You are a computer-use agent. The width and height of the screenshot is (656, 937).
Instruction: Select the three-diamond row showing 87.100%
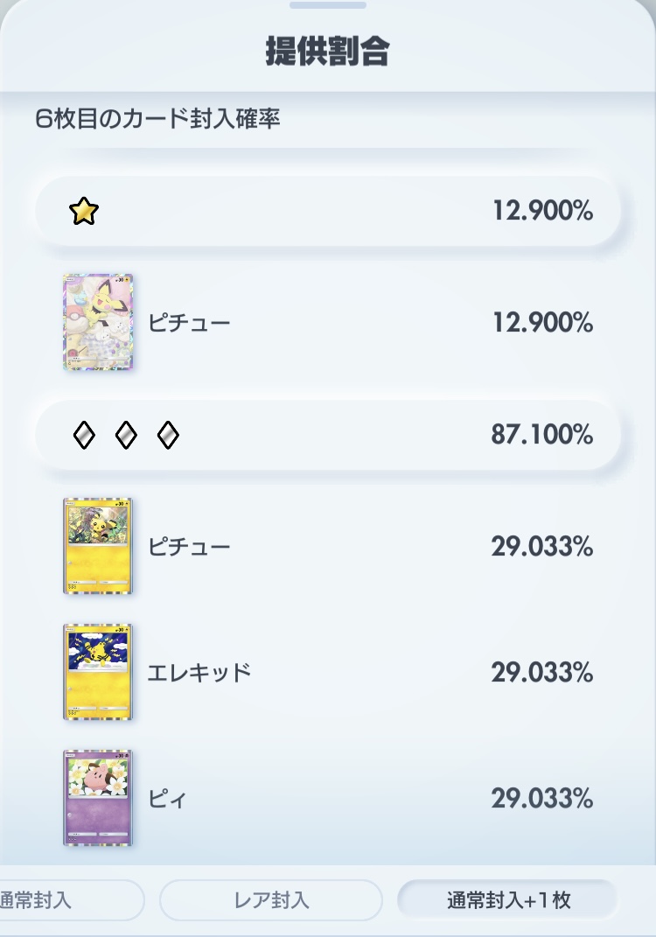pyautogui.click(x=328, y=435)
